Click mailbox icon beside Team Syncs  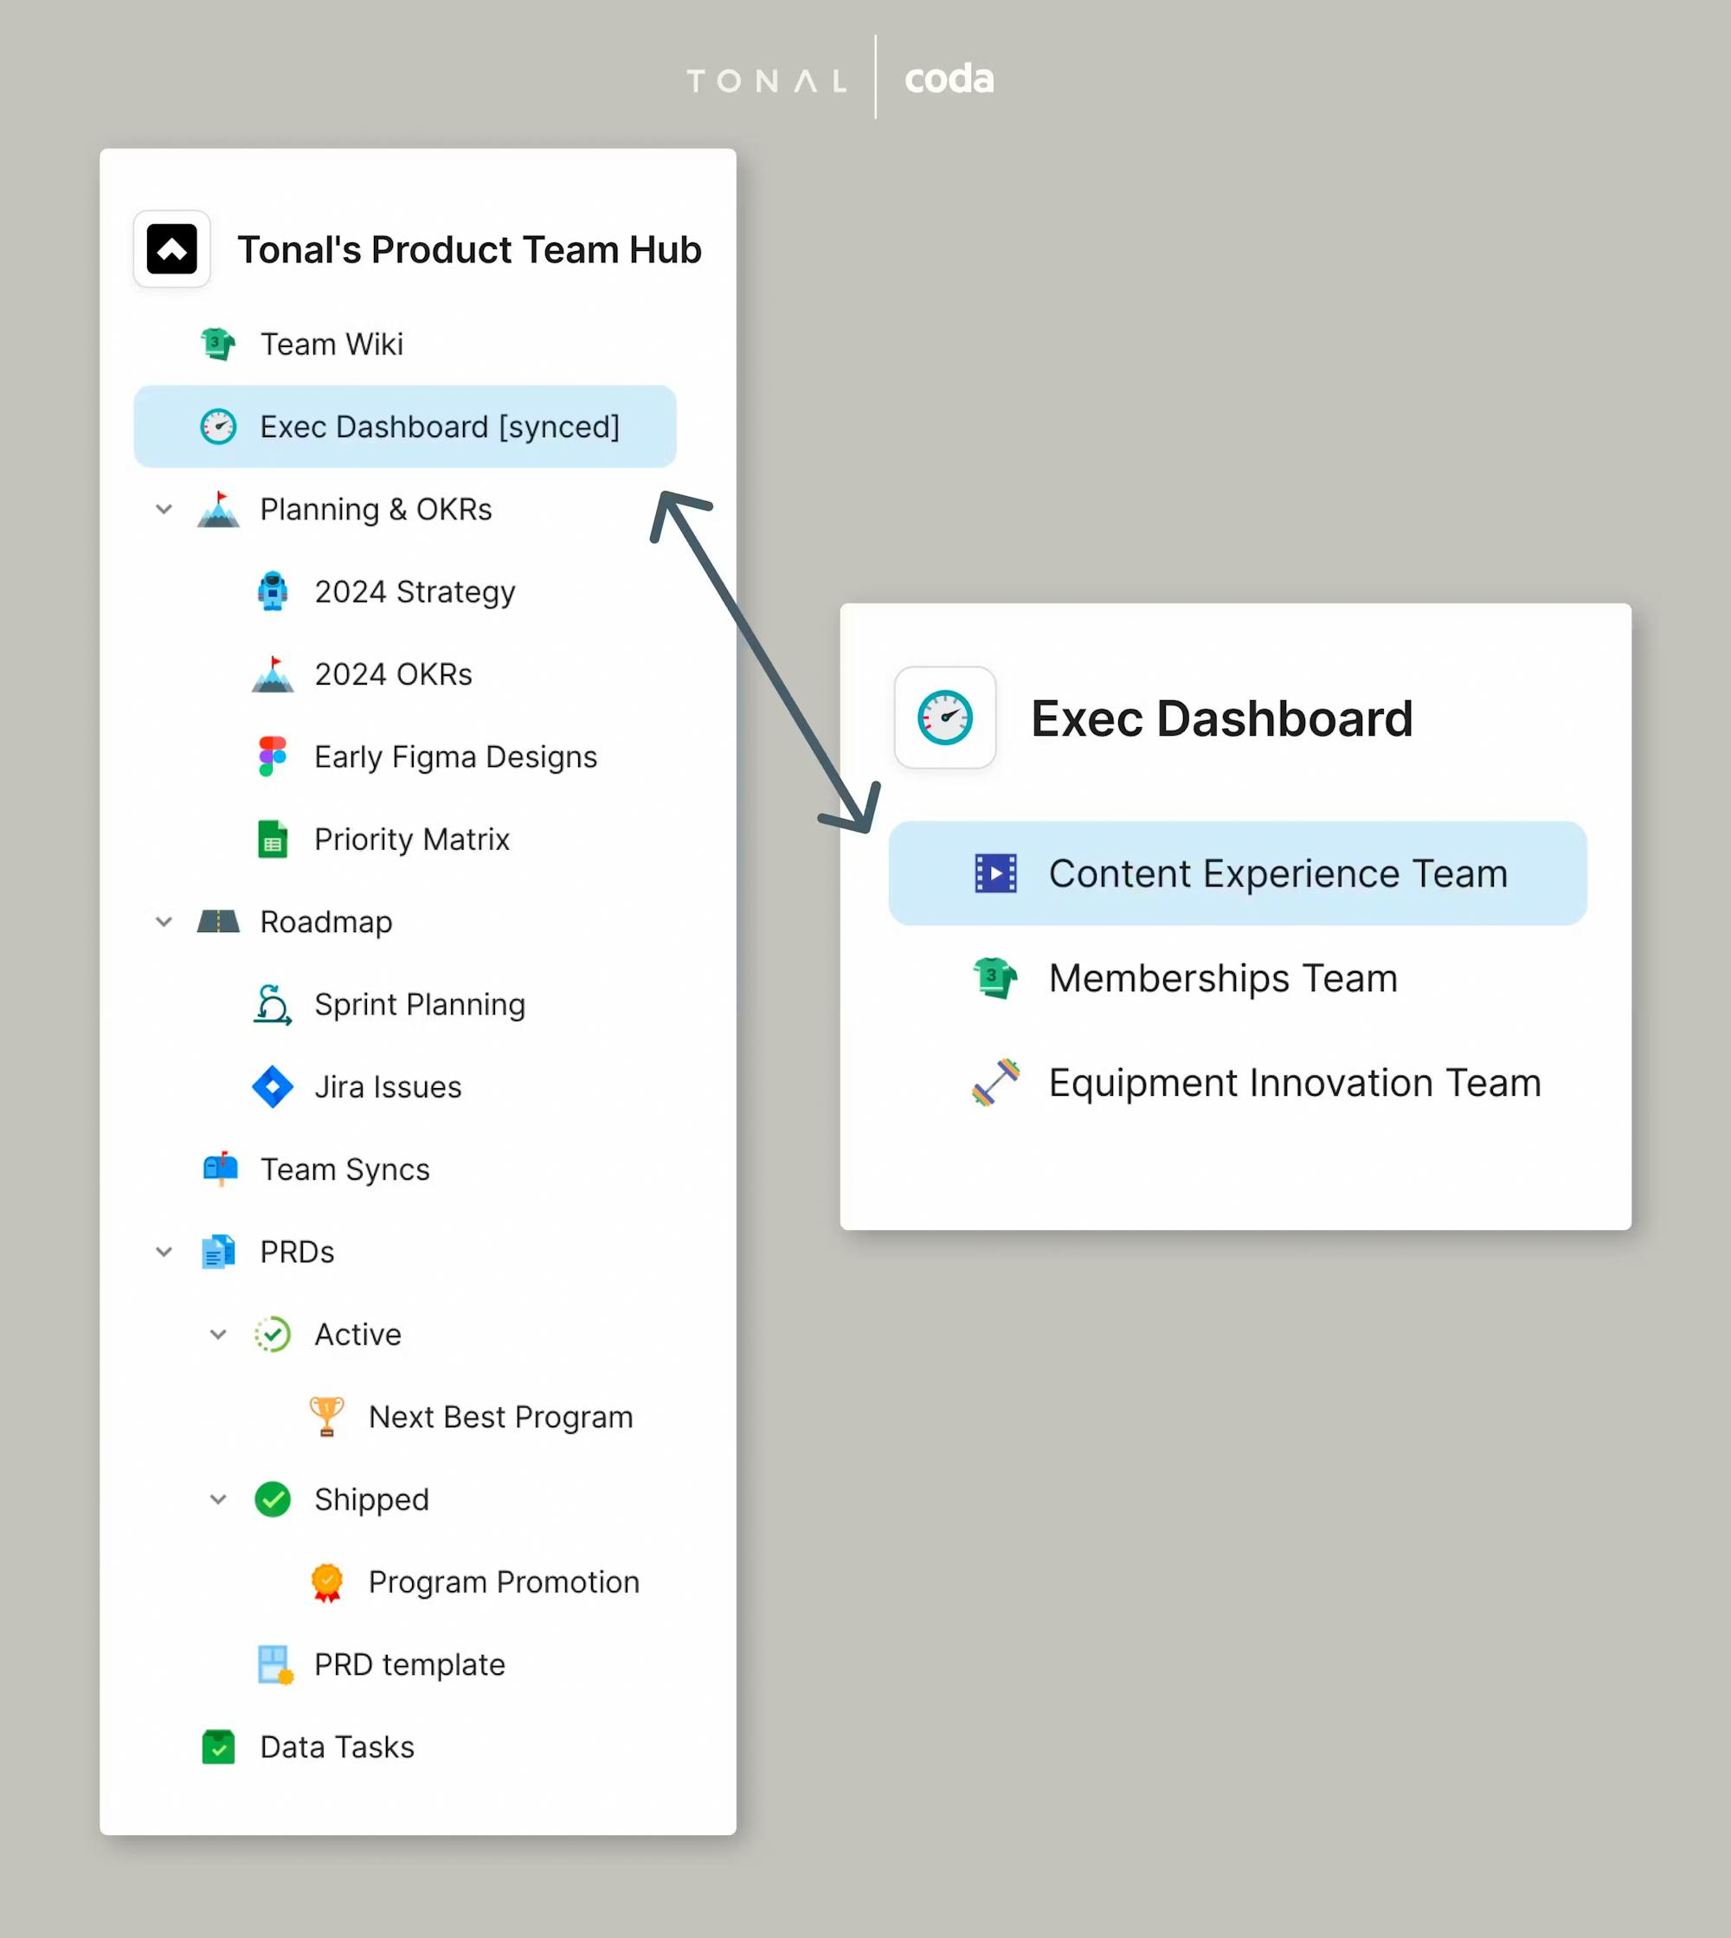(220, 1169)
